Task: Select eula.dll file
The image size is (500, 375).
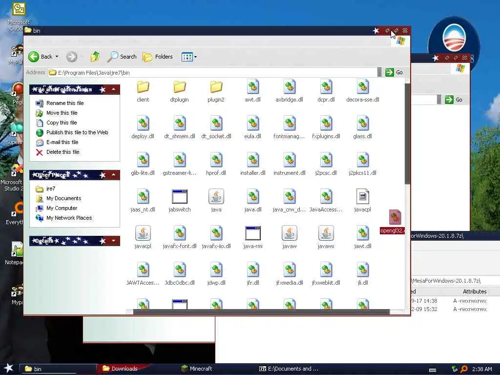Action: (x=253, y=128)
